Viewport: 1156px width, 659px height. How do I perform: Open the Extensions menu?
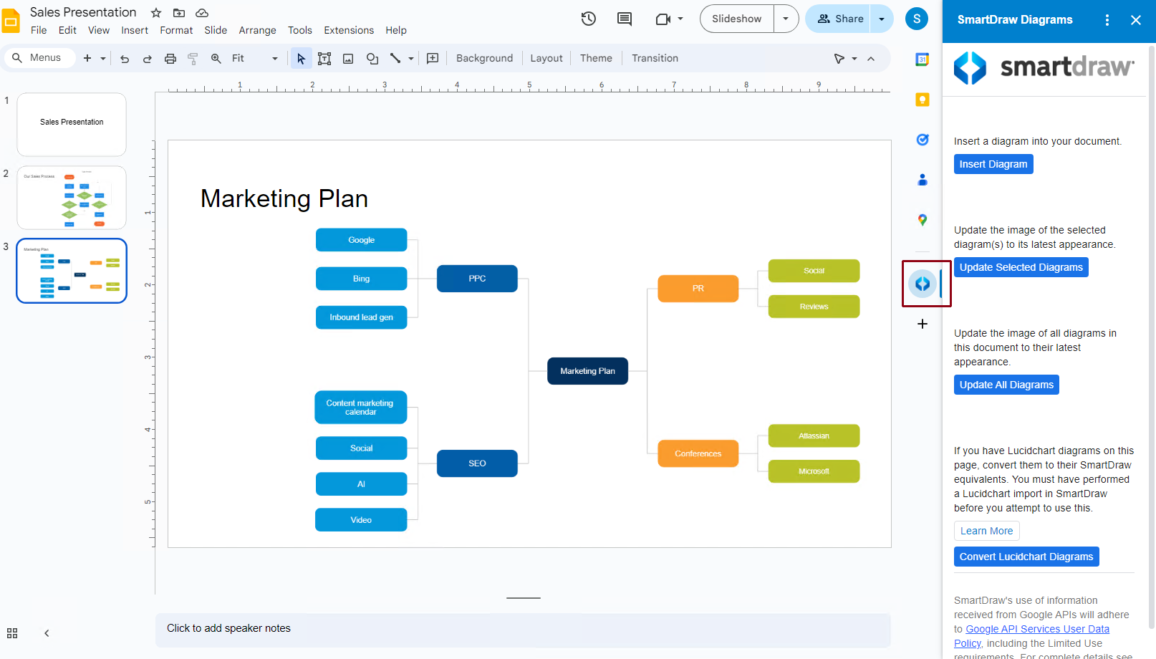click(x=349, y=30)
